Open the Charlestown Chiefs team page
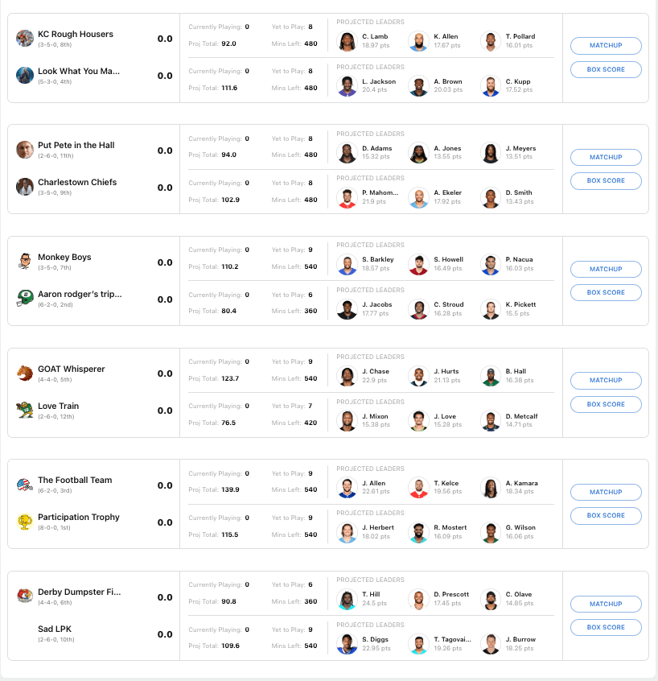The width and height of the screenshot is (658, 681). [x=77, y=183]
